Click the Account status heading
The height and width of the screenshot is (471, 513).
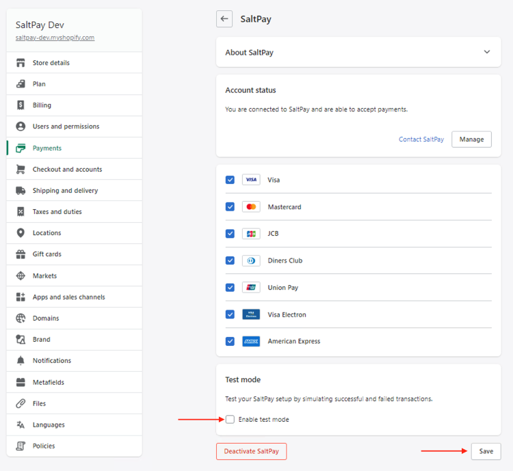[250, 90]
